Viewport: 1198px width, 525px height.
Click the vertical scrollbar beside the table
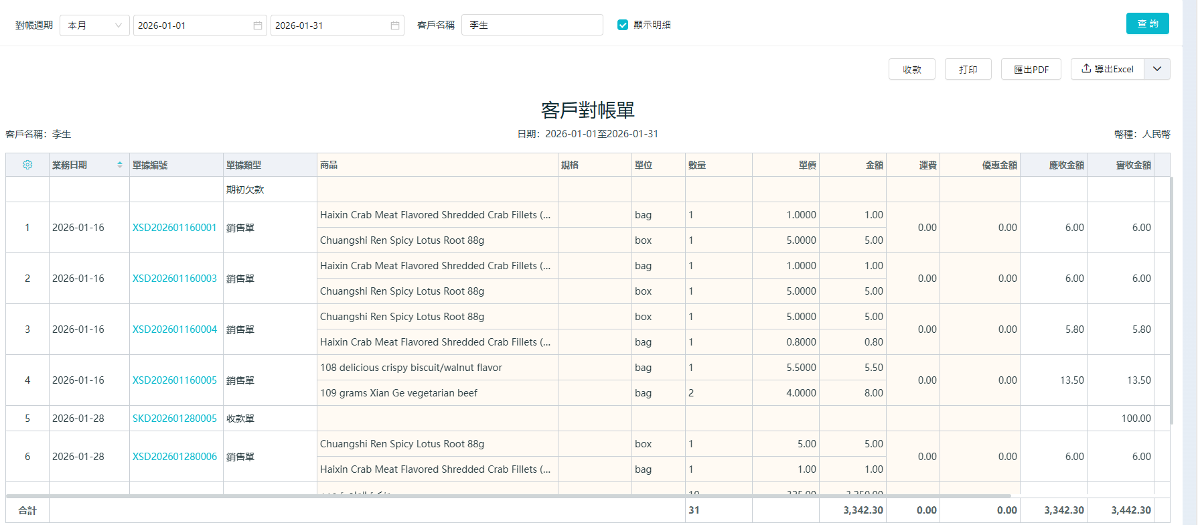(1171, 300)
